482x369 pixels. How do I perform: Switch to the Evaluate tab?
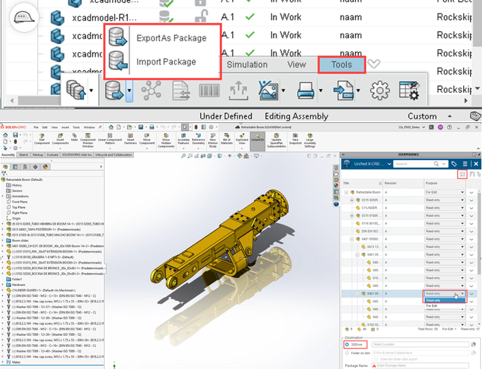52,155
